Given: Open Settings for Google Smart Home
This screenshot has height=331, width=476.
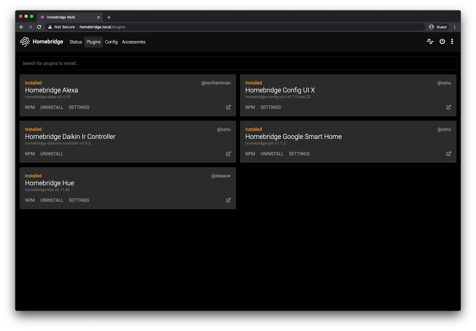Looking at the screenshot, I should pyautogui.click(x=299, y=154).
